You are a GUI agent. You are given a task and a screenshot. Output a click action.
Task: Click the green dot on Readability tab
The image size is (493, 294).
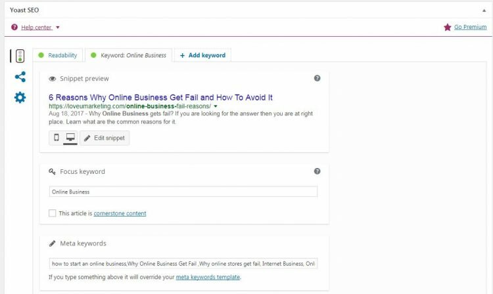41,55
